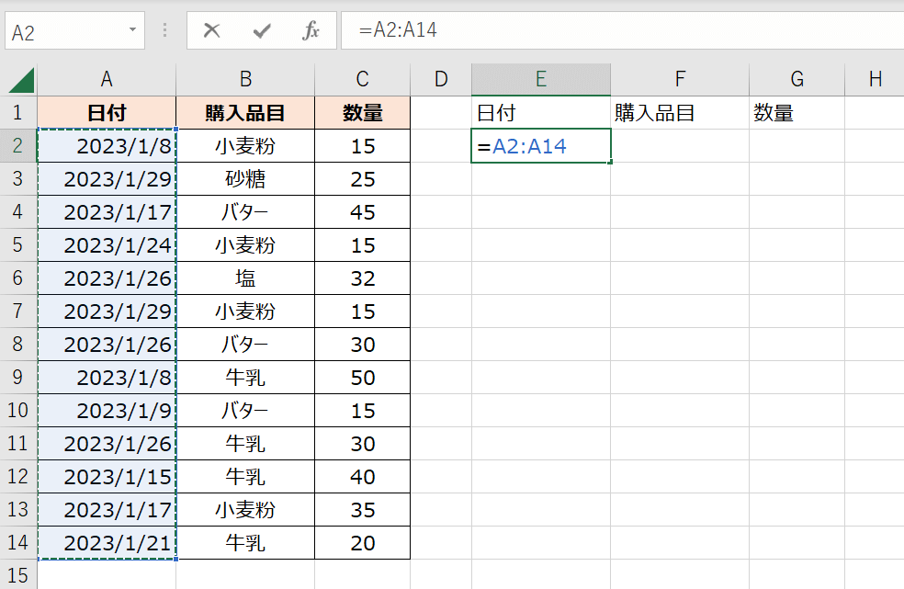The image size is (904, 589).
Task: Select column B header
Action: click(x=244, y=80)
